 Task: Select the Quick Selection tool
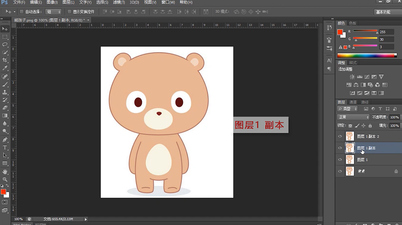5,52
